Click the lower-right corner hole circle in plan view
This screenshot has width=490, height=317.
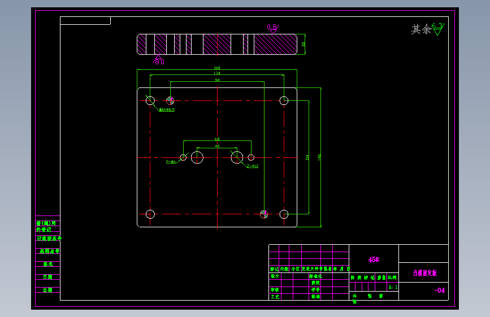click(284, 214)
